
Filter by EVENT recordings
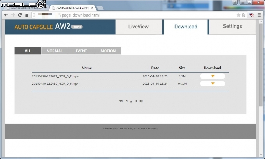[81, 51]
